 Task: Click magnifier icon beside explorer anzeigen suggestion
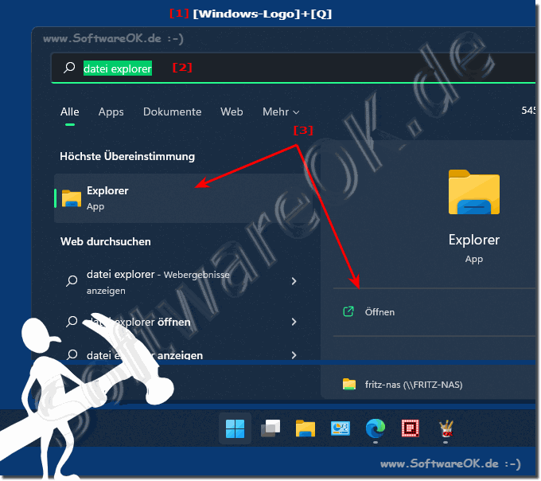72,354
